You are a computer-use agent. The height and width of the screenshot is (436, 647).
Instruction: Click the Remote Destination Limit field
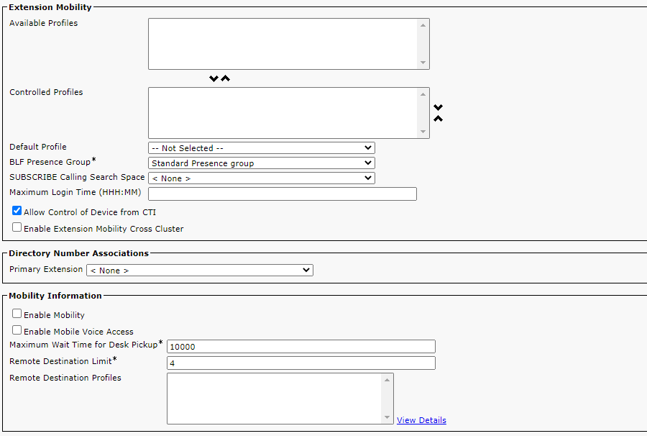coord(300,363)
